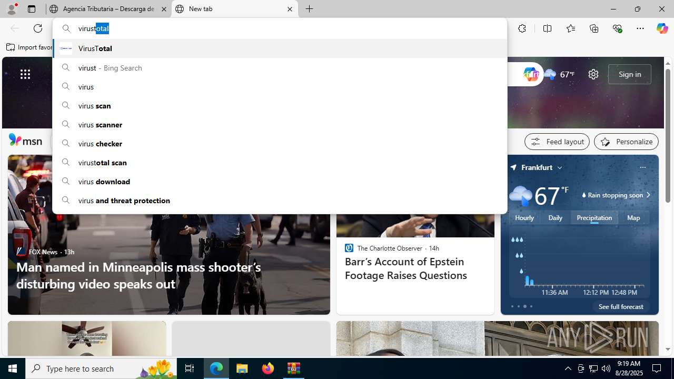The image size is (674, 379).
Task: Open the notification center icon
Action: pos(657,368)
